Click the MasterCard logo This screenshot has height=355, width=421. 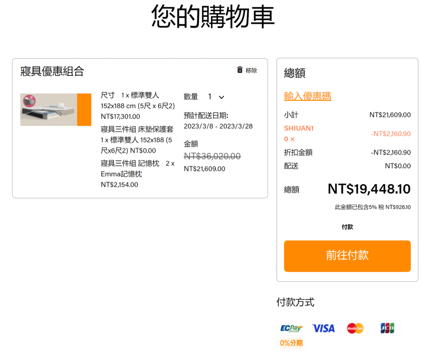pos(355,328)
